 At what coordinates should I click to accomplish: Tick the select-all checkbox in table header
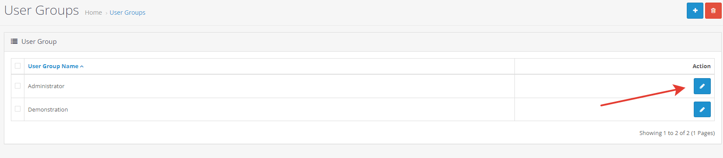tap(17, 66)
